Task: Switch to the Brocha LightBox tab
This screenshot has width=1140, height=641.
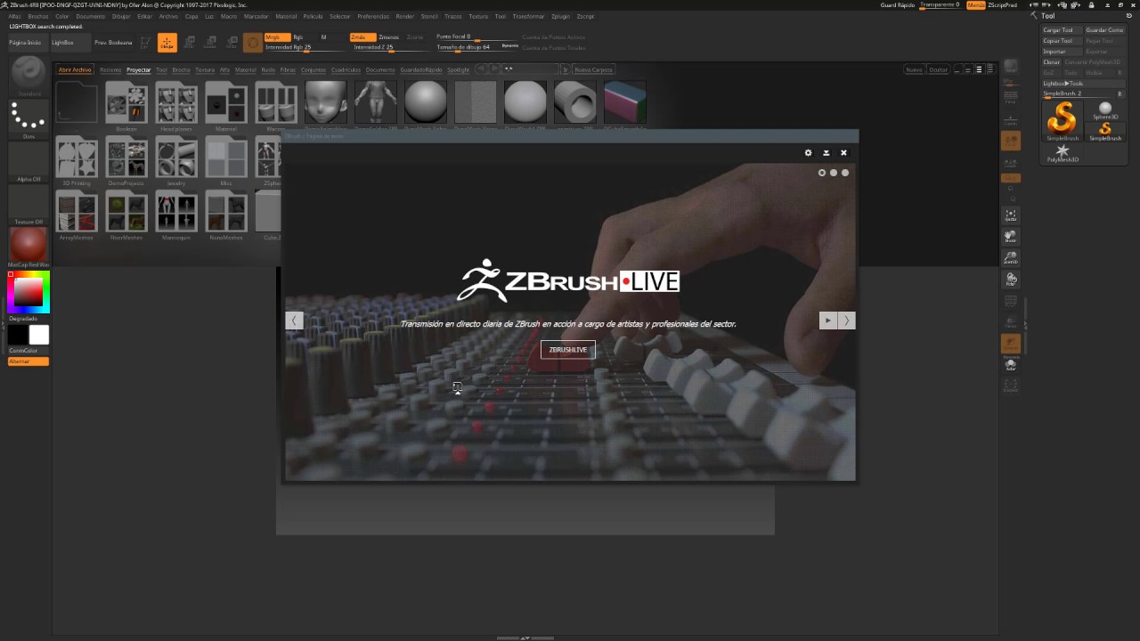Action: [x=181, y=69]
